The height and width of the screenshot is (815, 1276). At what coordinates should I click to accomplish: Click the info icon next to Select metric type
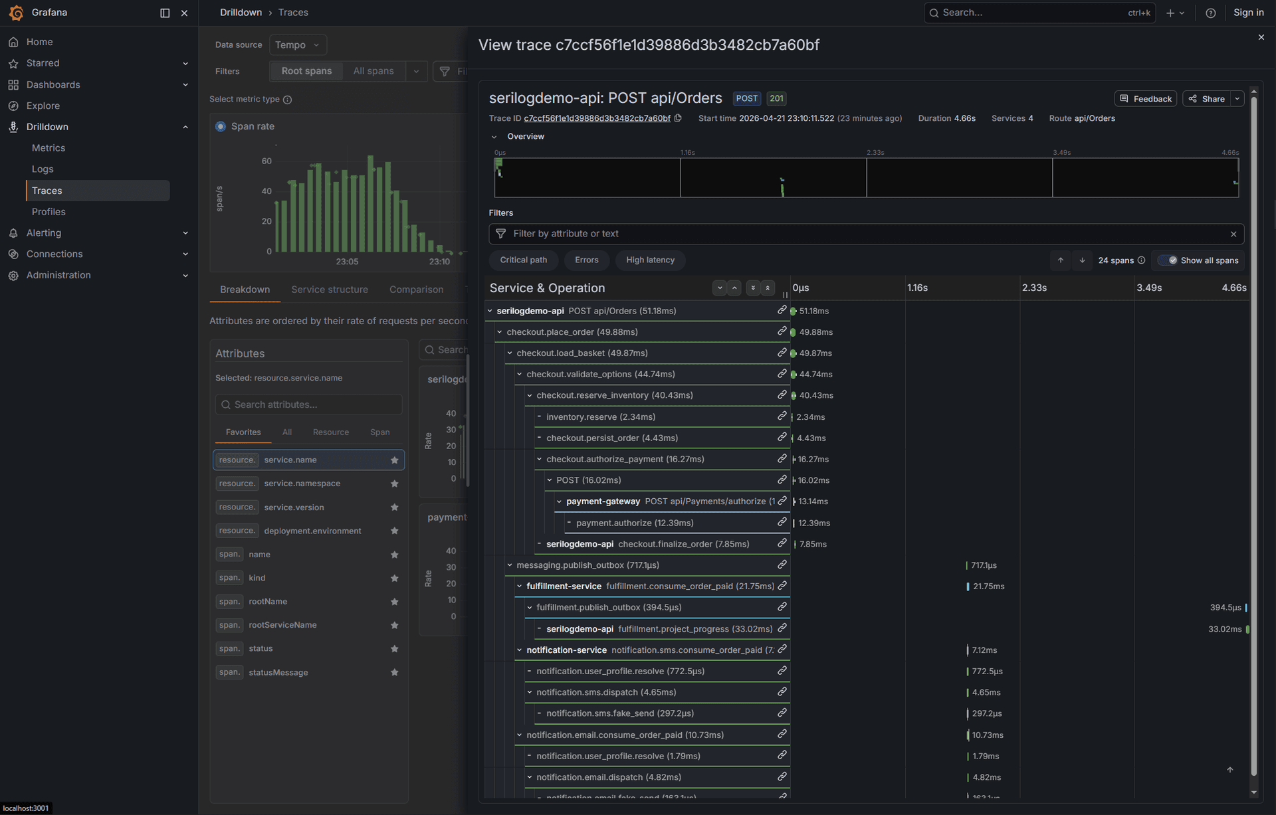(x=287, y=100)
